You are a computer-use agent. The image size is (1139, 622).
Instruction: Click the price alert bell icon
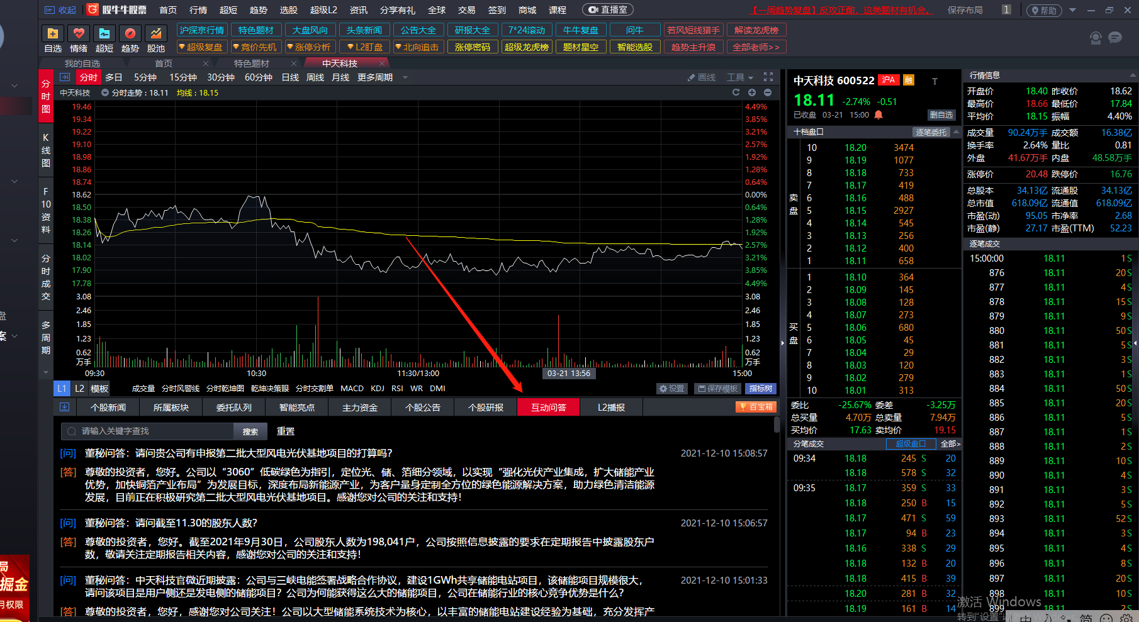[x=878, y=114]
